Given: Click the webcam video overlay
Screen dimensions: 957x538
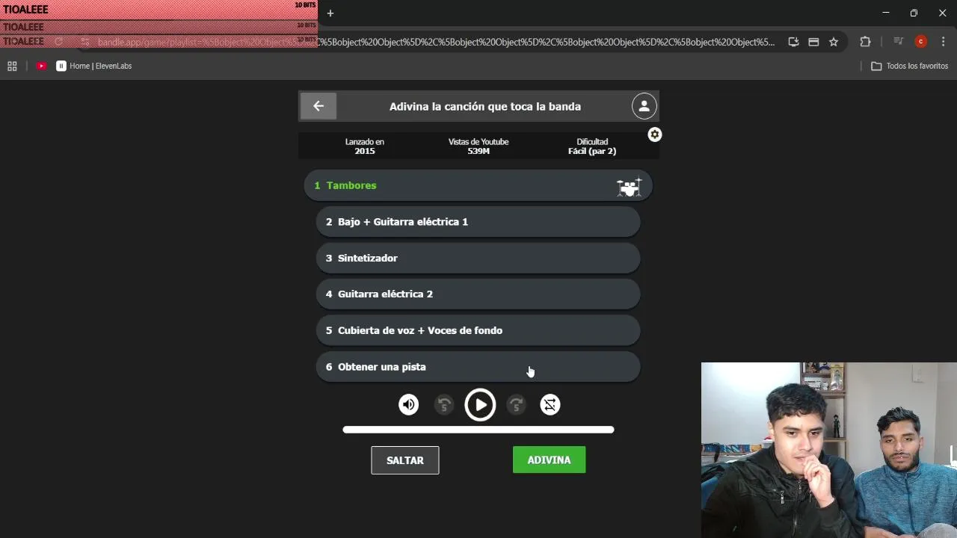Looking at the screenshot, I should point(829,450).
